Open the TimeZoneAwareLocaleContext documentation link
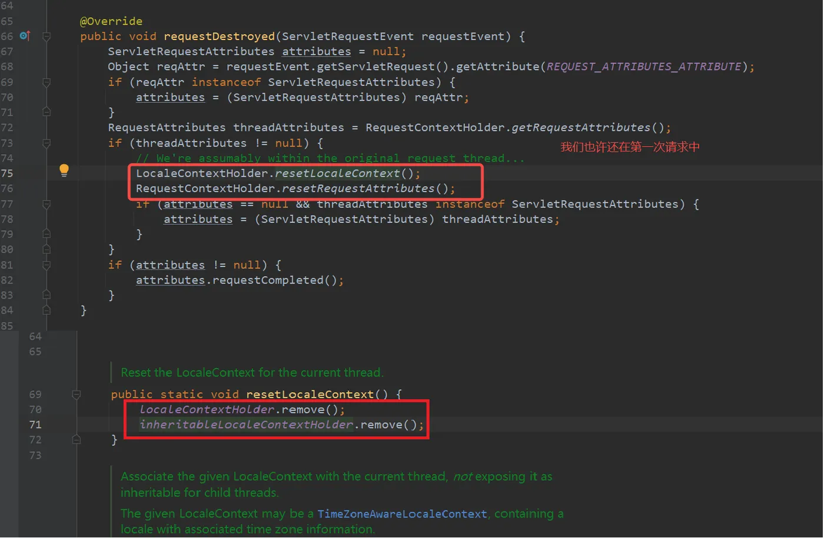Image resolution: width=824 pixels, height=538 pixels. [402, 514]
